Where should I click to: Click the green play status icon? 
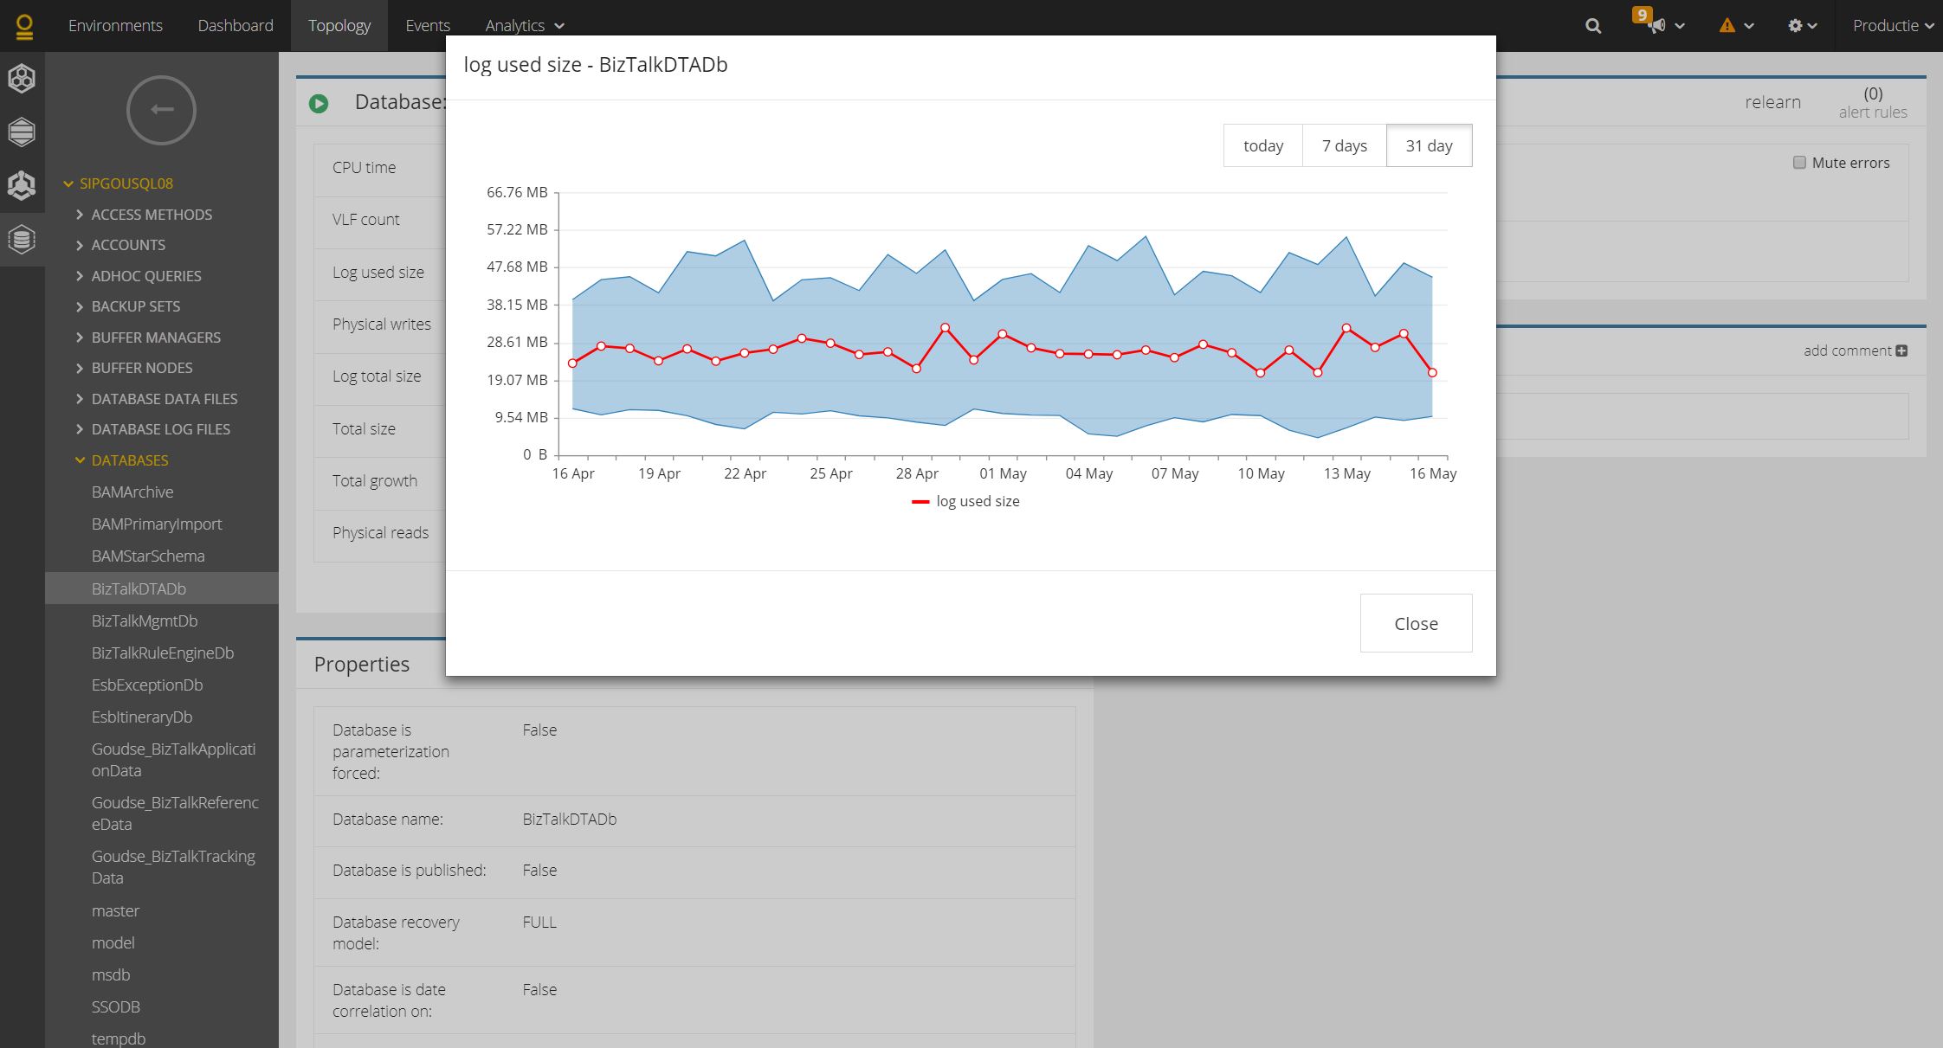coord(319,104)
